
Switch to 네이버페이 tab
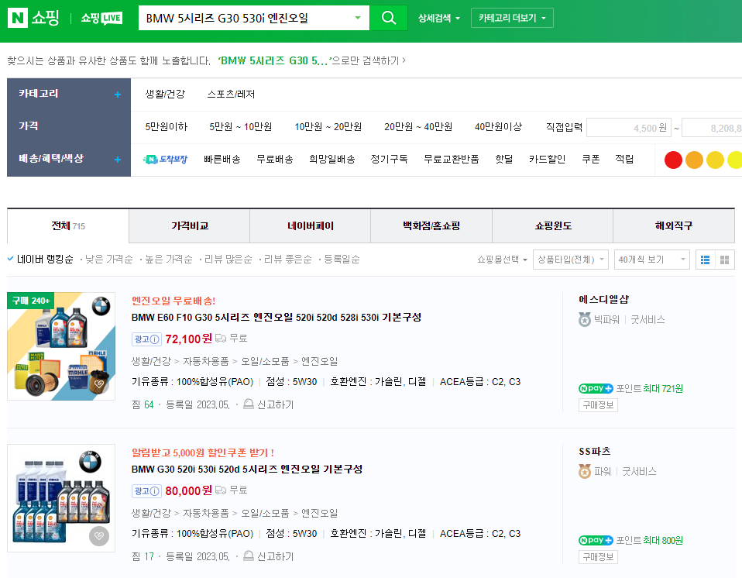(x=311, y=225)
